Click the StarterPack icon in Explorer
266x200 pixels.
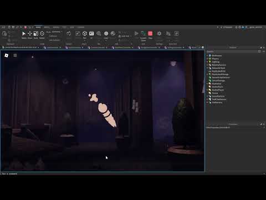[210, 87]
